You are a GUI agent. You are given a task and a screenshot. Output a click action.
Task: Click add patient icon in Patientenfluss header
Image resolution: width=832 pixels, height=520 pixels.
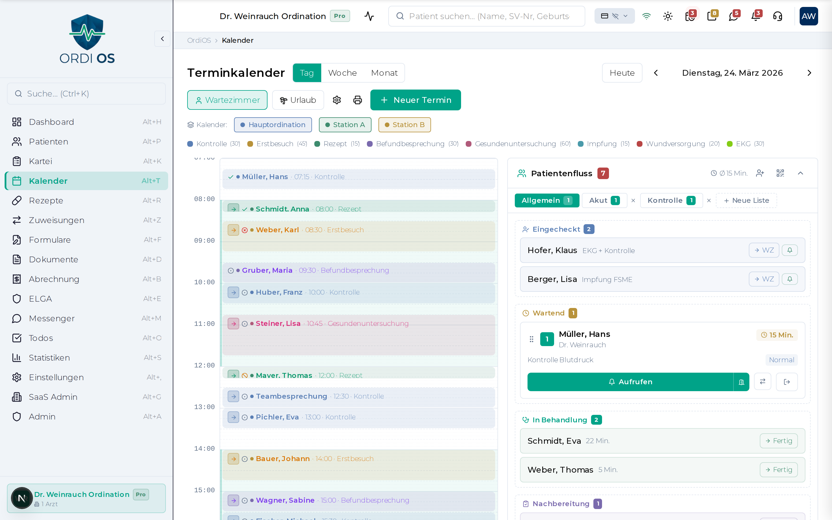tap(760, 173)
